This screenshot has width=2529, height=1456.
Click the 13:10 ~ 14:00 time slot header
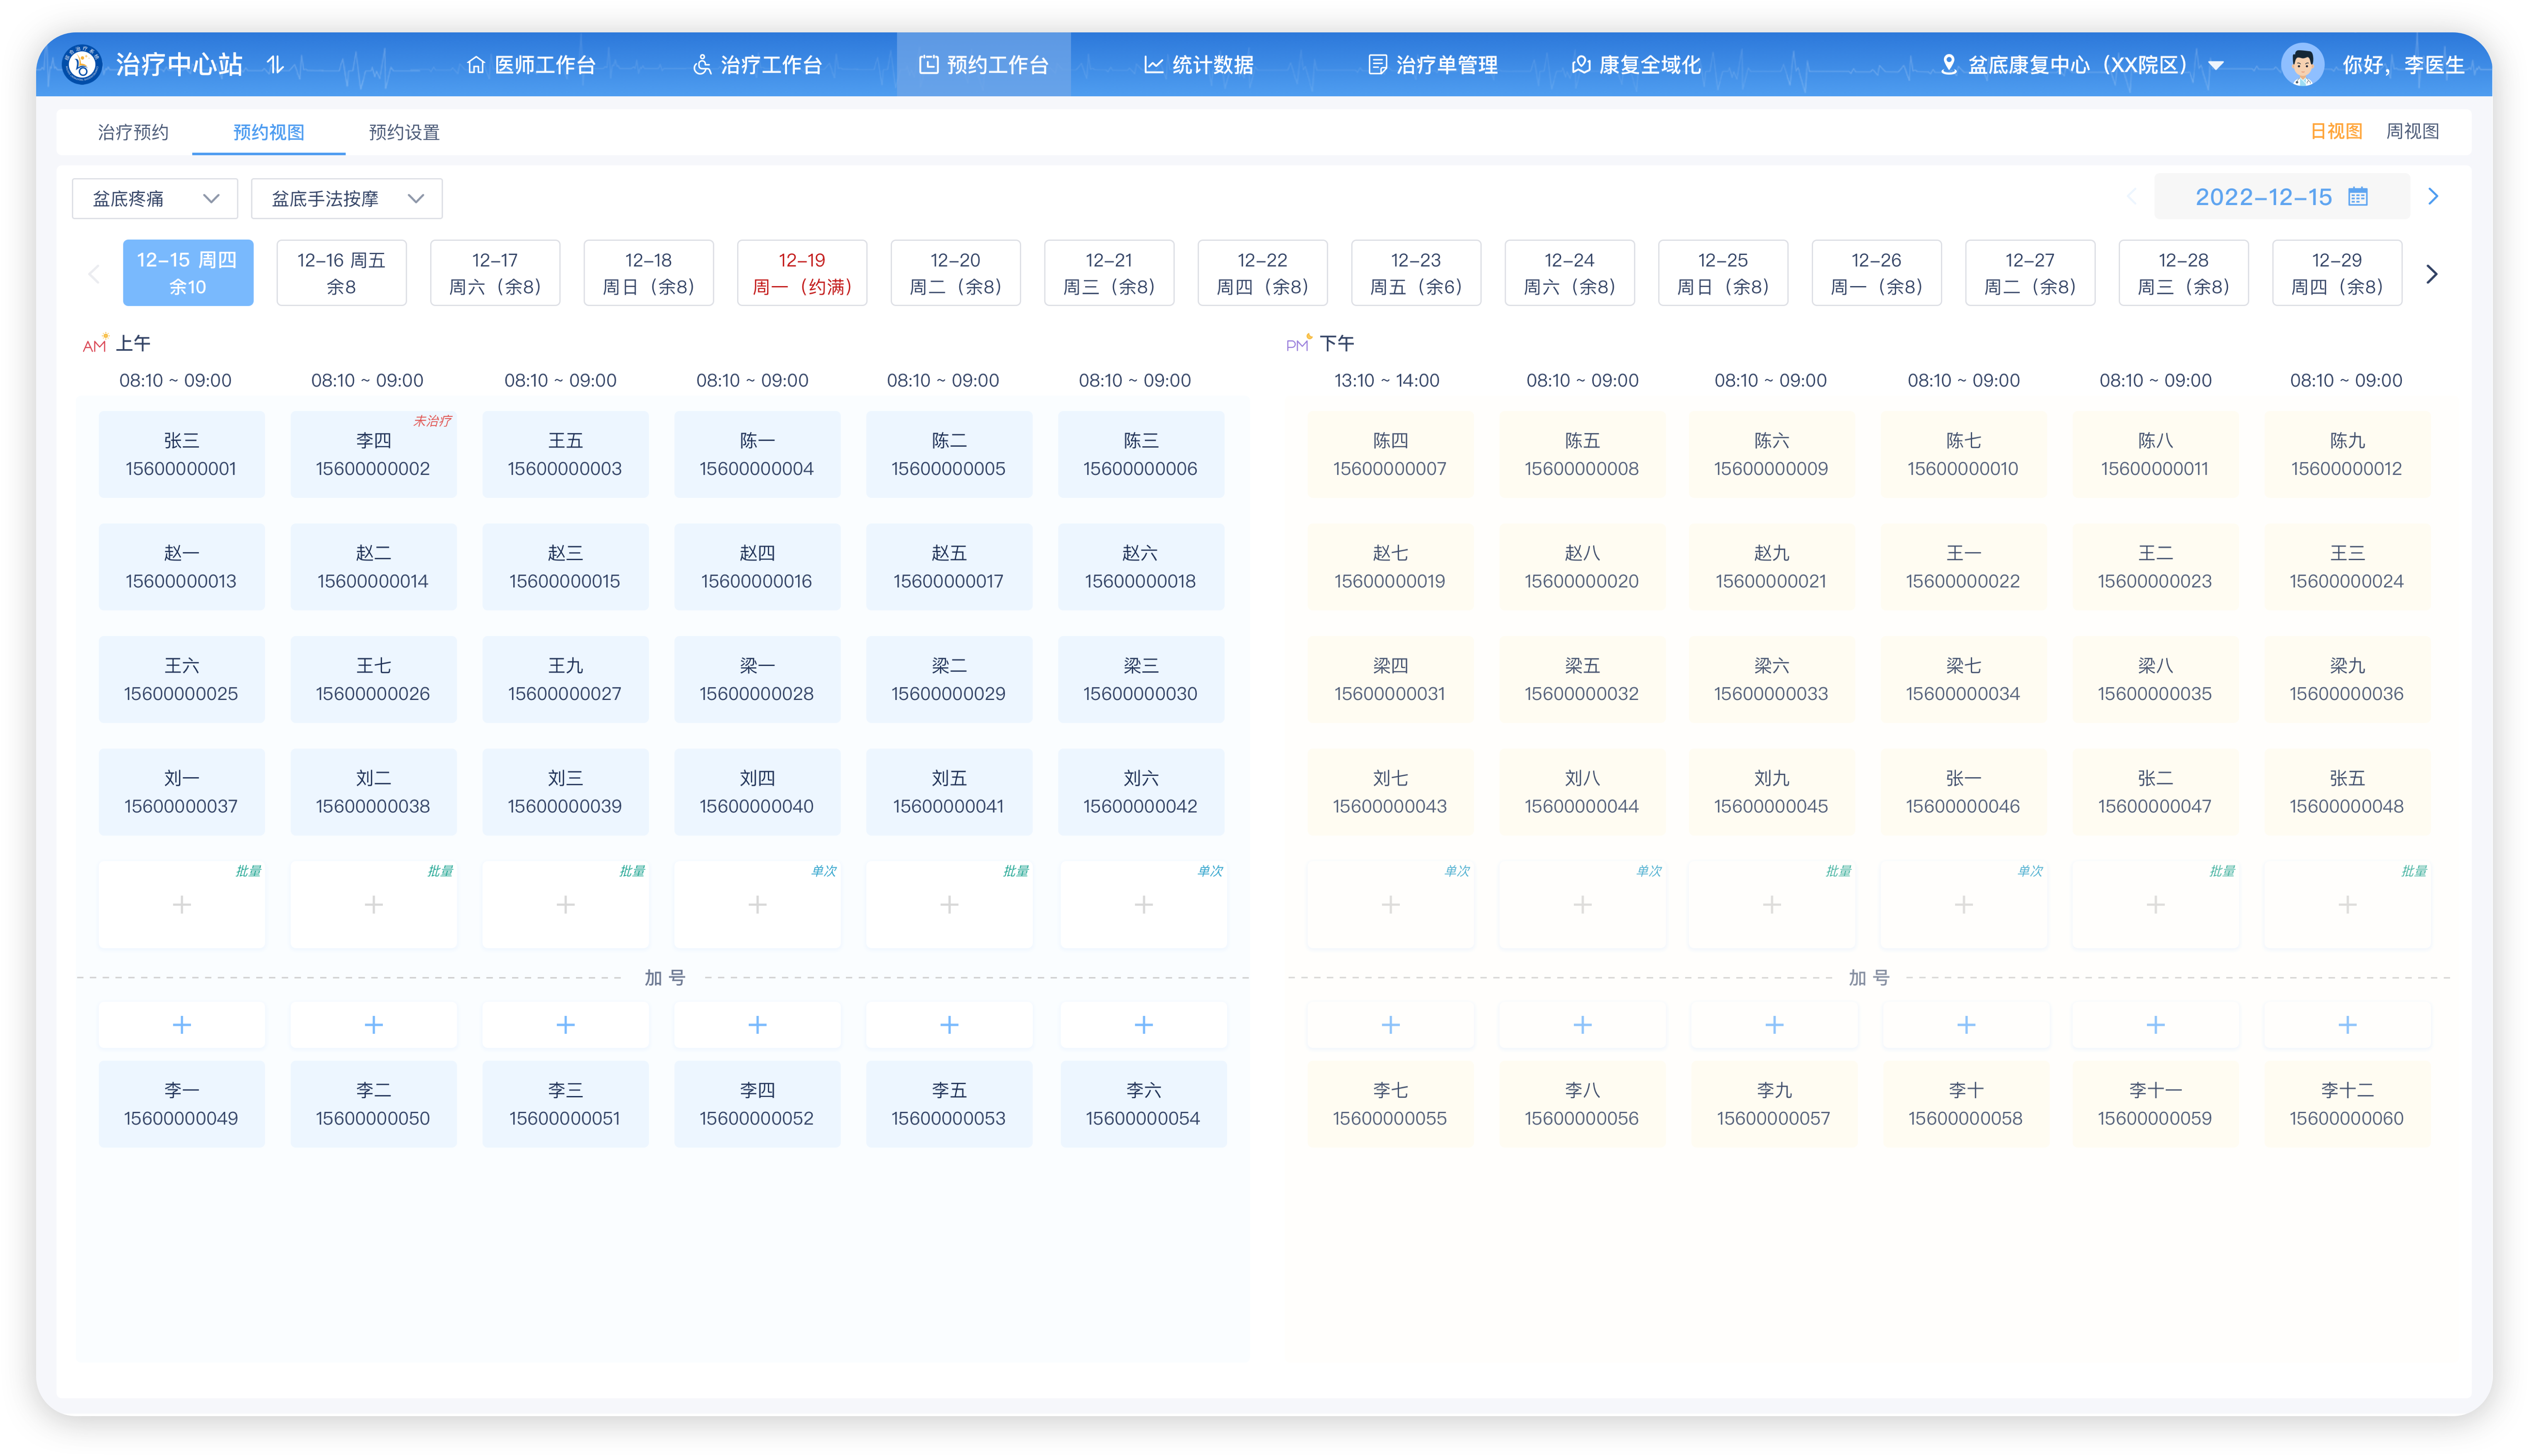1387,381
